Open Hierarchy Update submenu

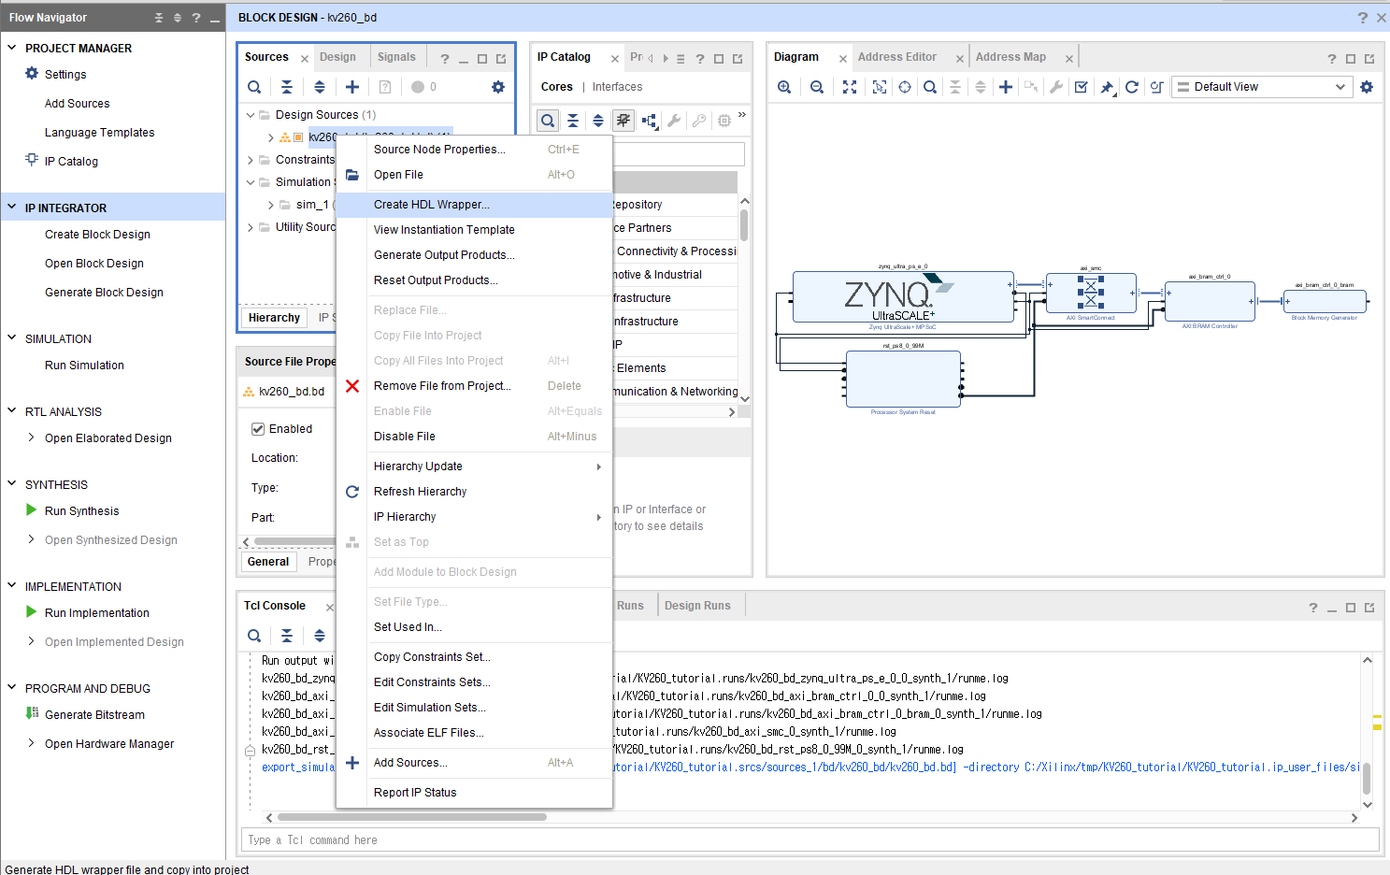474,466
